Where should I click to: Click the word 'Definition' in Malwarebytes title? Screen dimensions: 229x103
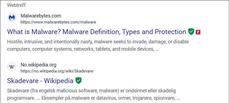coord(102,32)
